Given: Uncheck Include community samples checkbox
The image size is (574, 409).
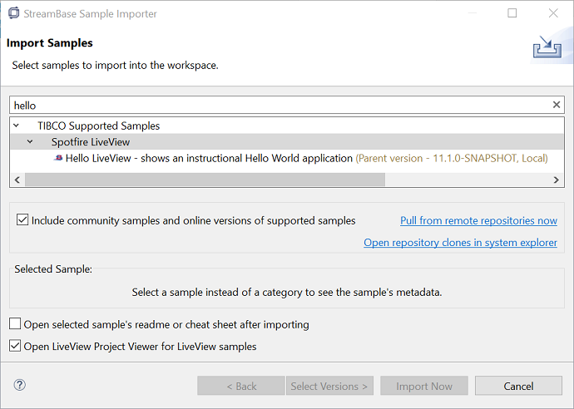Looking at the screenshot, I should (22, 221).
